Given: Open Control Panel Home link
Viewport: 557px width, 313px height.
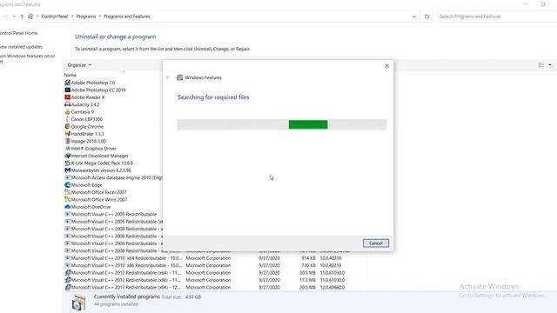Looking at the screenshot, I should [18, 33].
